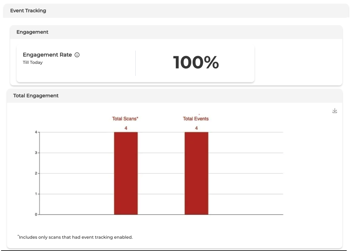
Task: Click the top y-axis label 4
Action: click(x=36, y=132)
